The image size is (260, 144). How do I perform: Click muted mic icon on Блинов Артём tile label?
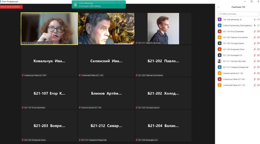pos(80,108)
